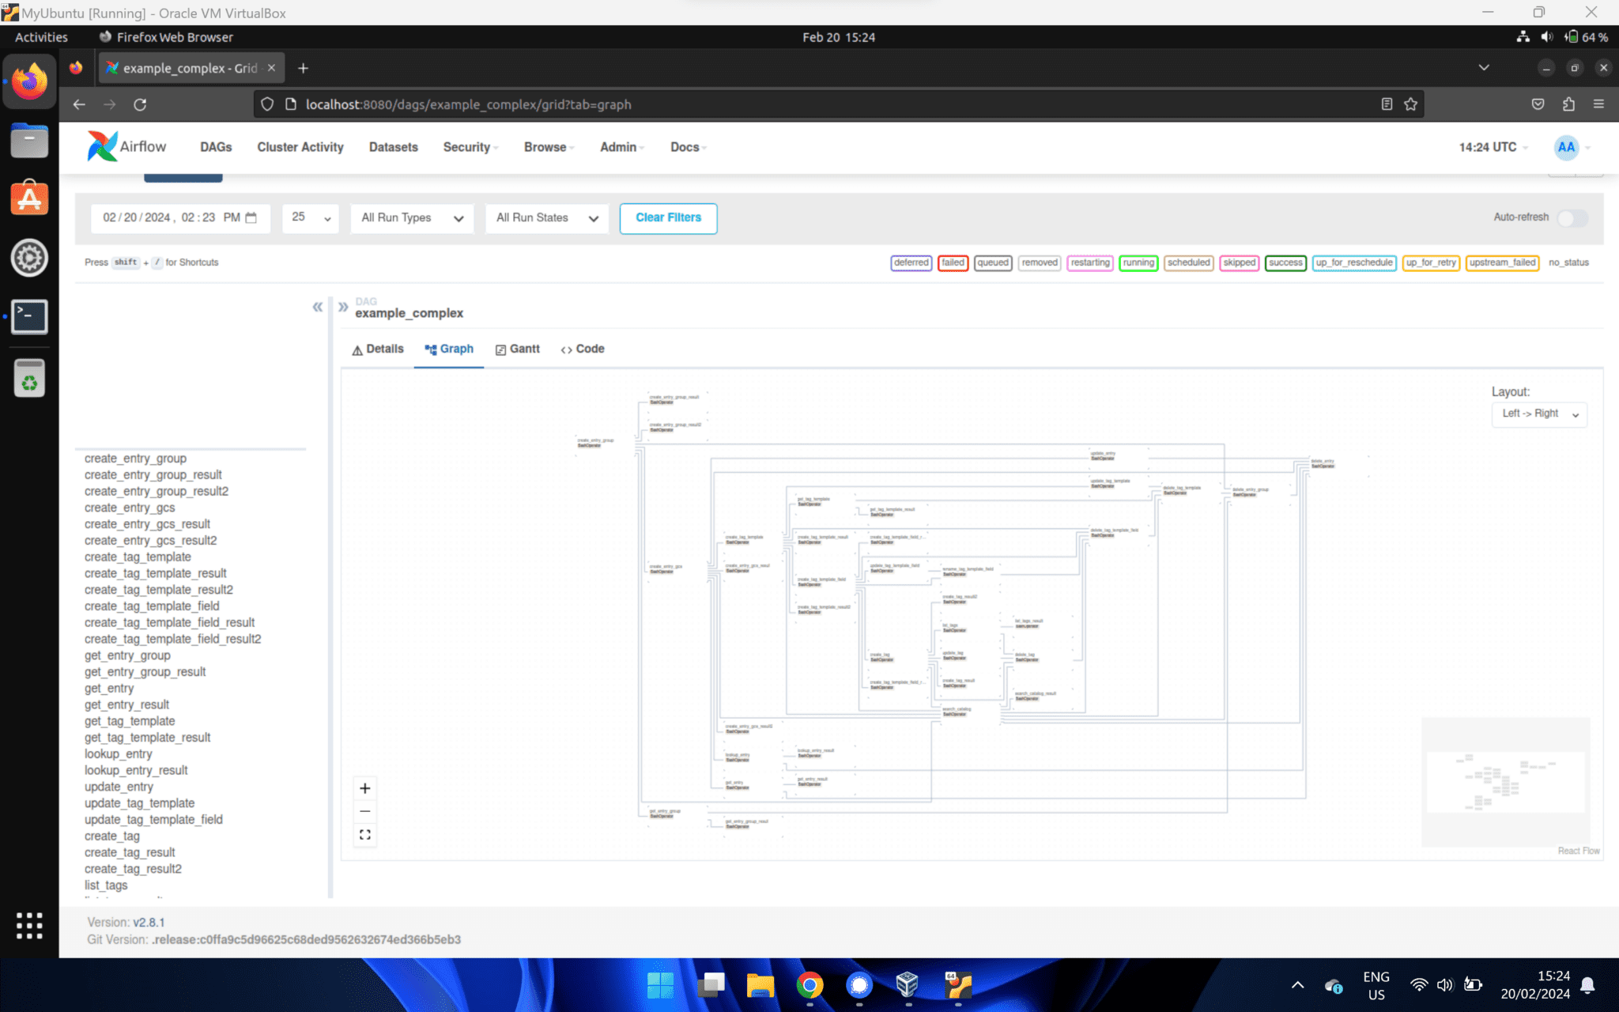Viewport: 1619px width, 1012px height.
Task: Open the v2.8.1 version link
Action: (149, 922)
